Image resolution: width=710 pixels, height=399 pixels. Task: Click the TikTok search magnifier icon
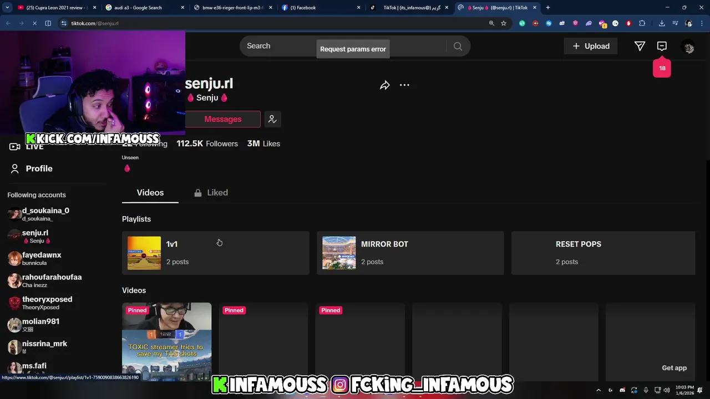[458, 46]
